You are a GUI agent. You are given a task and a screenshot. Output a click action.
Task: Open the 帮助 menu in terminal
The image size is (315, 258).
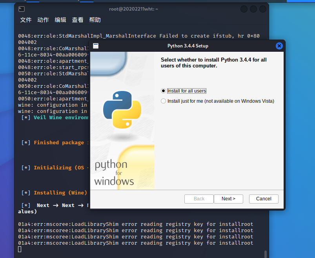[95, 20]
